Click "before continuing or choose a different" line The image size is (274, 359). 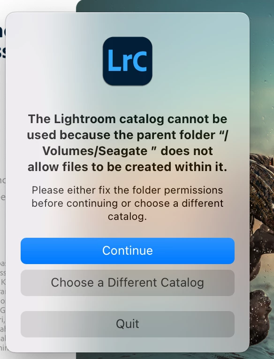[128, 203]
